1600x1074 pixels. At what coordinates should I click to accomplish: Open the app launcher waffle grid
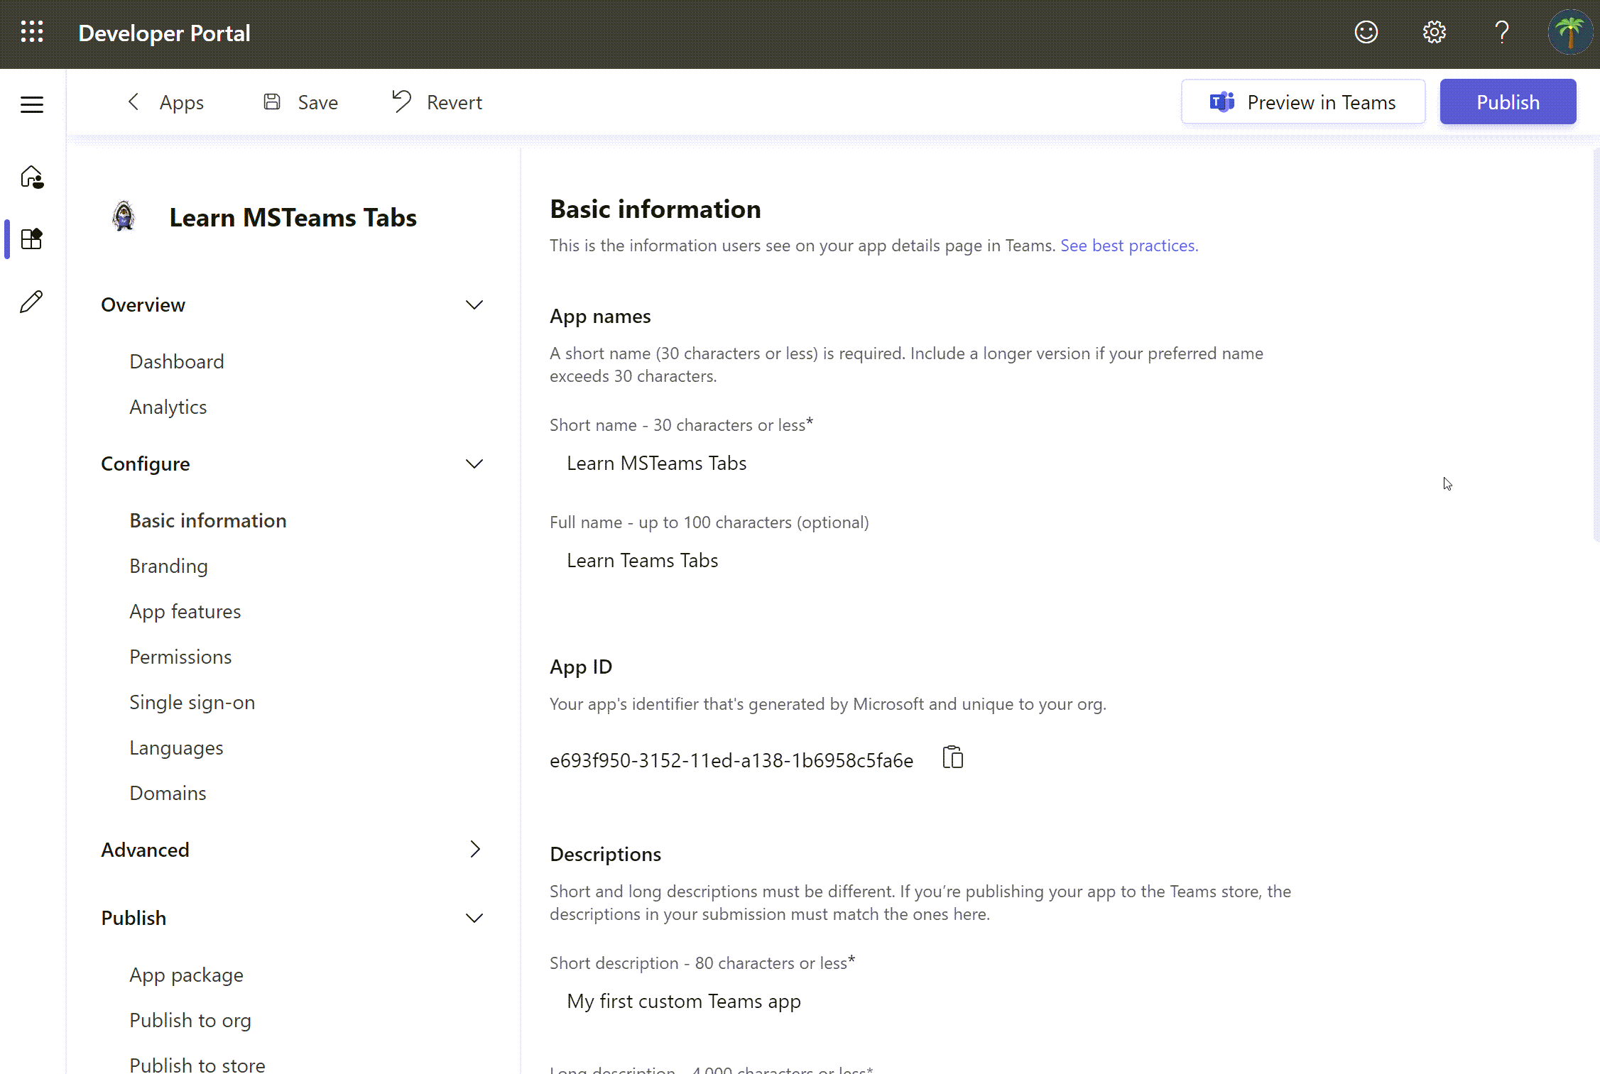click(32, 32)
